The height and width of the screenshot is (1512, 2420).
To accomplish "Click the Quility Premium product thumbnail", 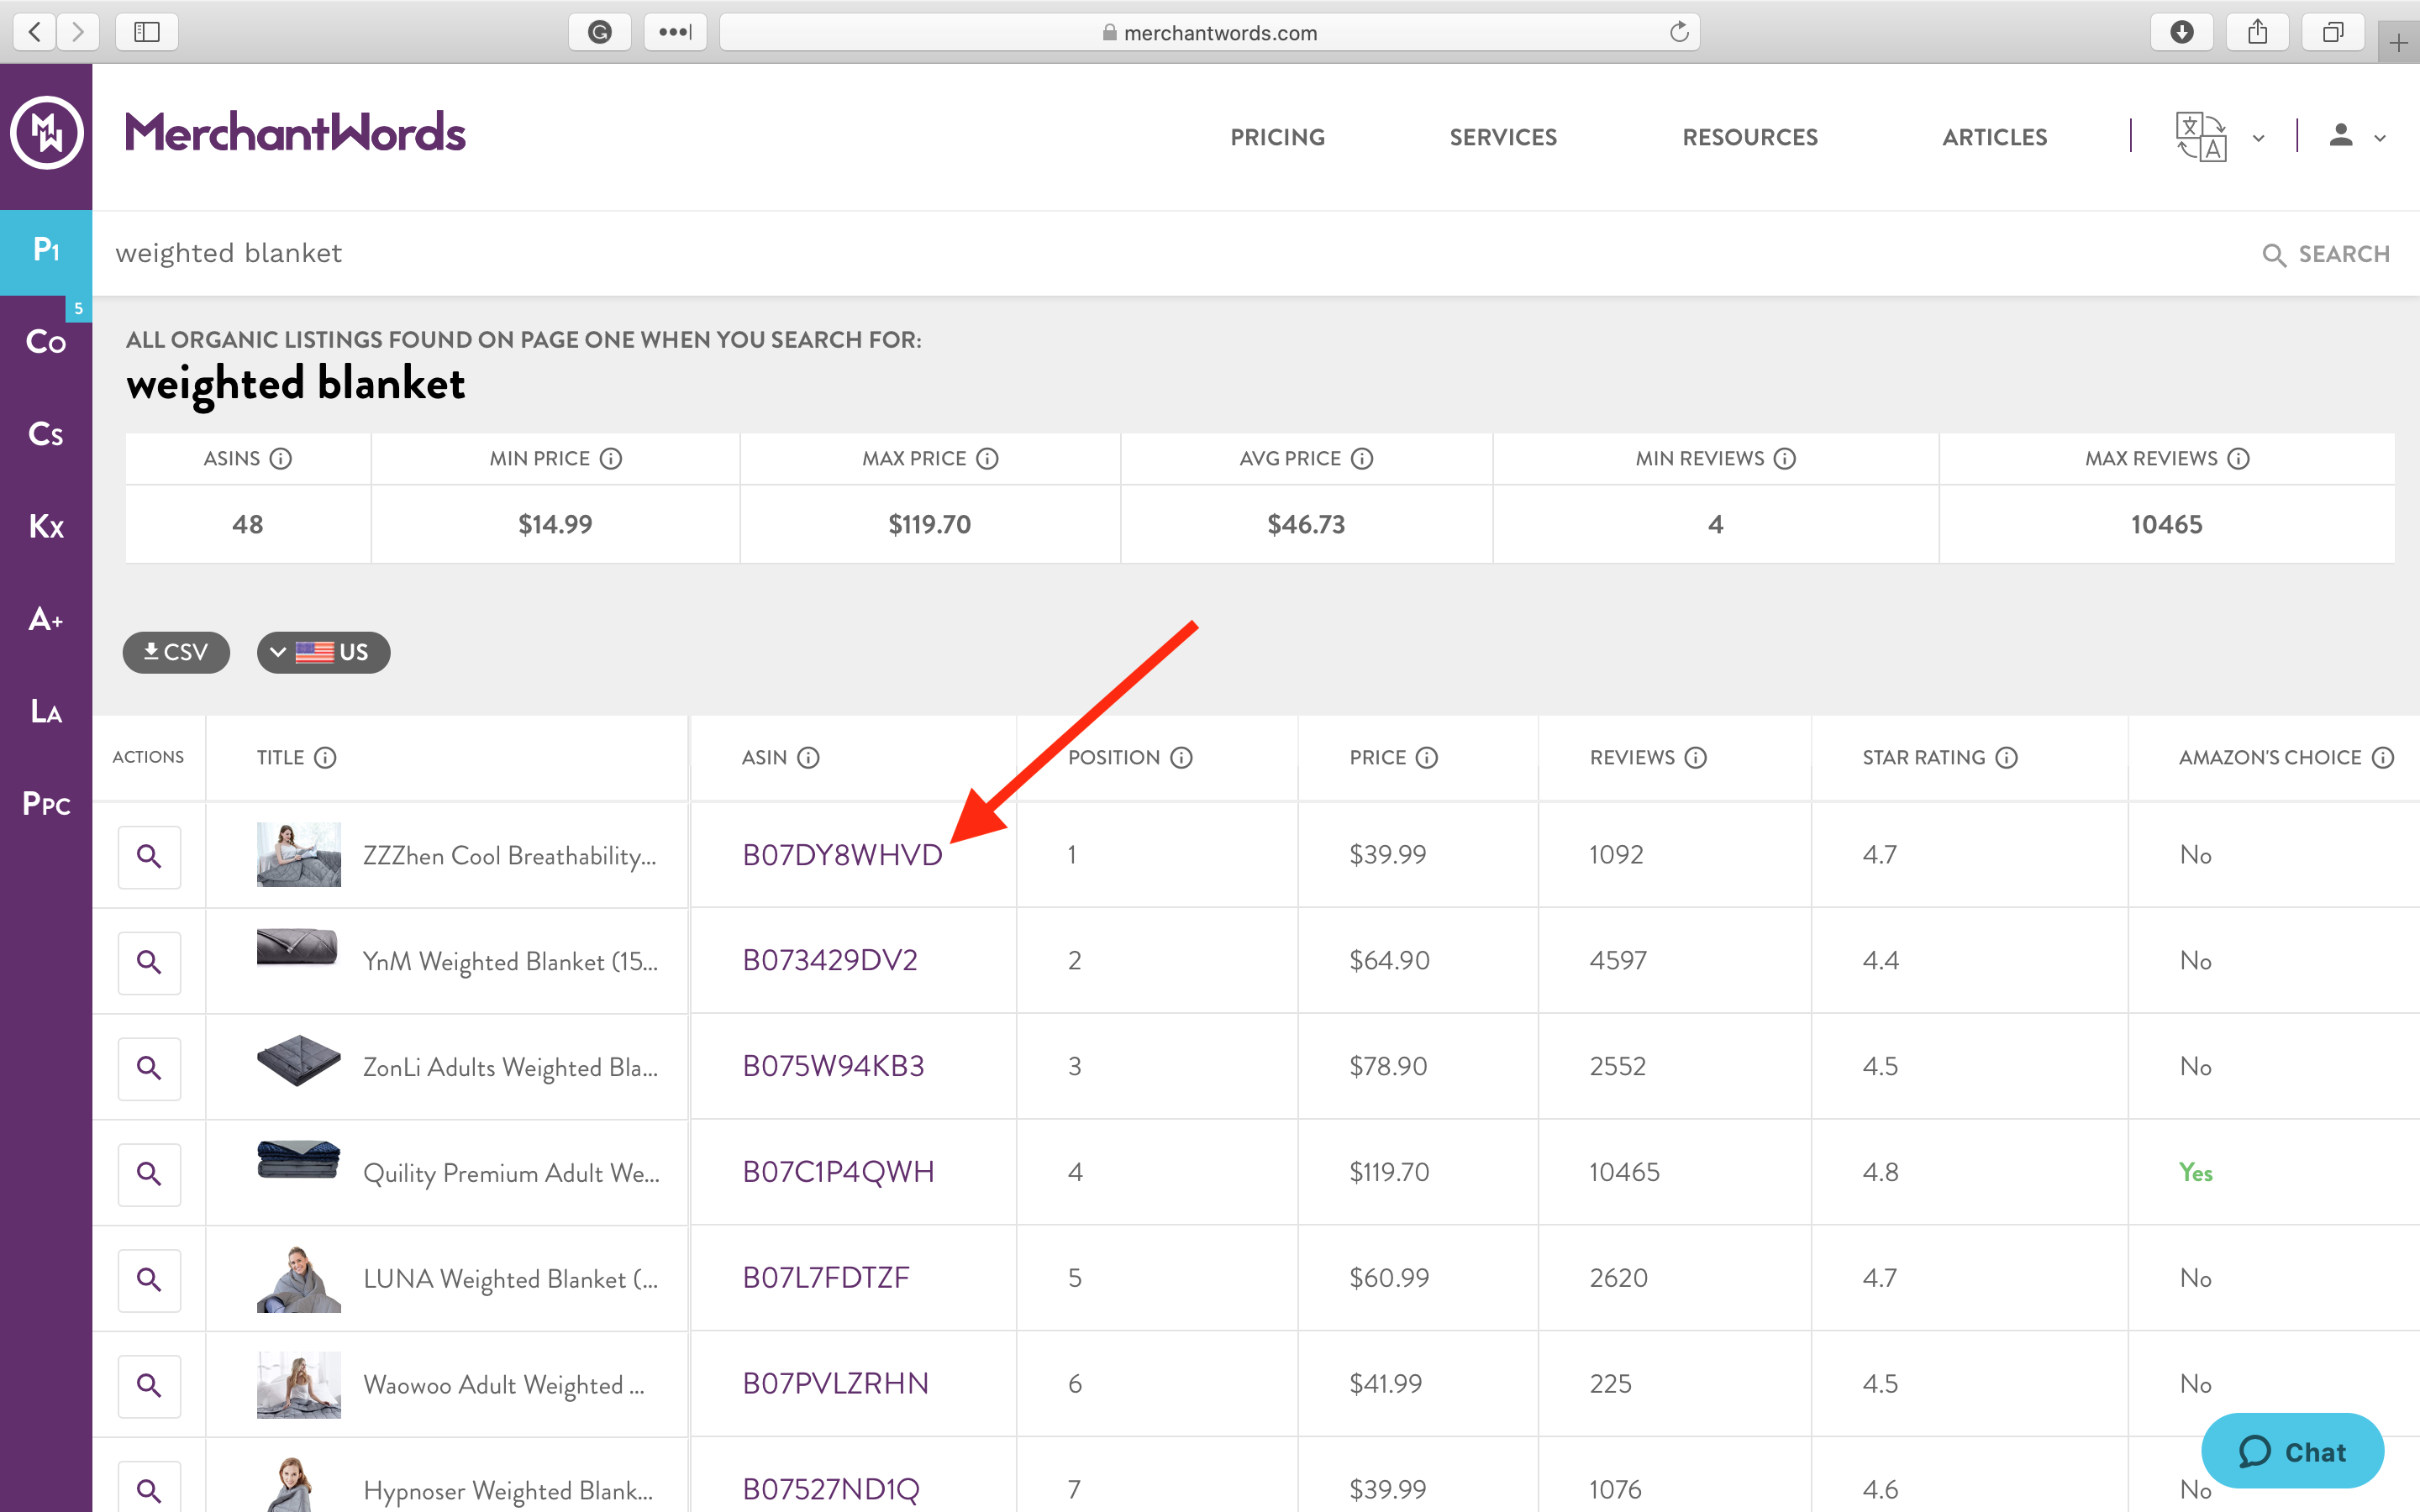I will coord(298,1160).
